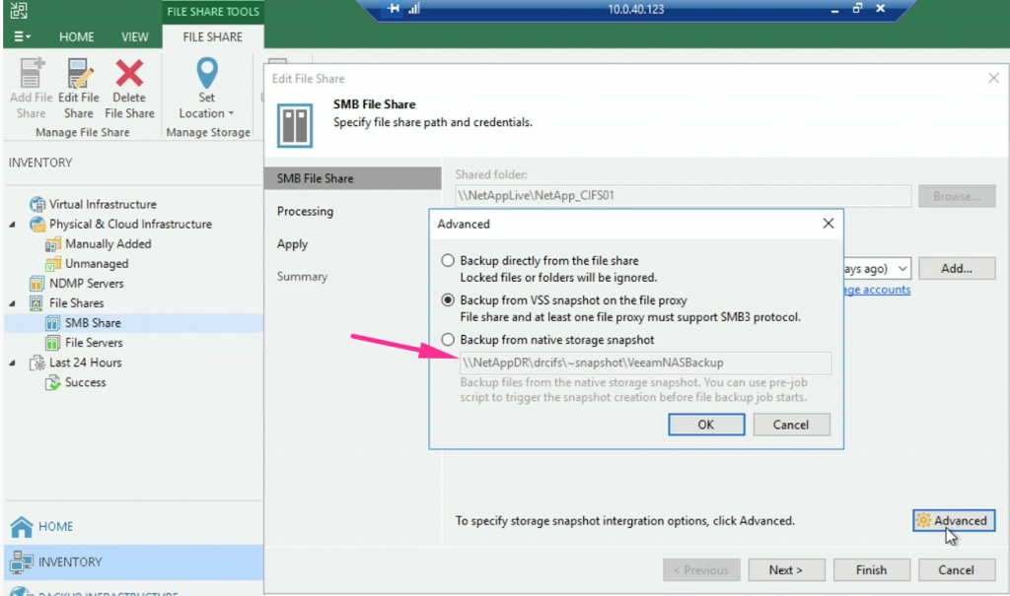
Task: Click the signal strength icon on connection bar
Action: pyautogui.click(x=414, y=9)
